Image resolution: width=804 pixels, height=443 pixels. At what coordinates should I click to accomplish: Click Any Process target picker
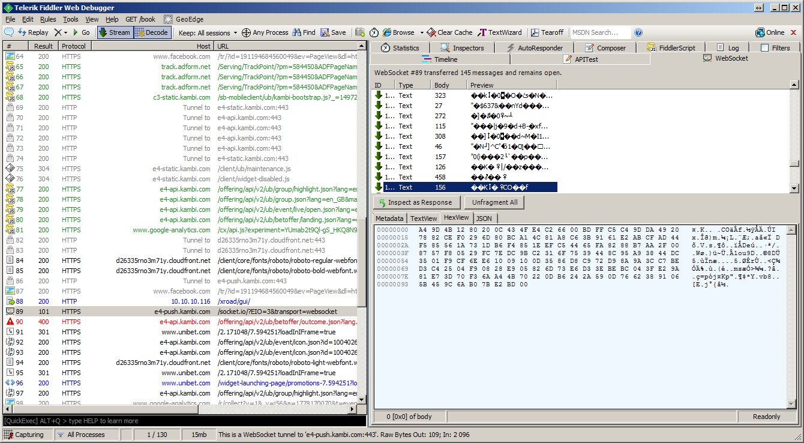tap(265, 32)
